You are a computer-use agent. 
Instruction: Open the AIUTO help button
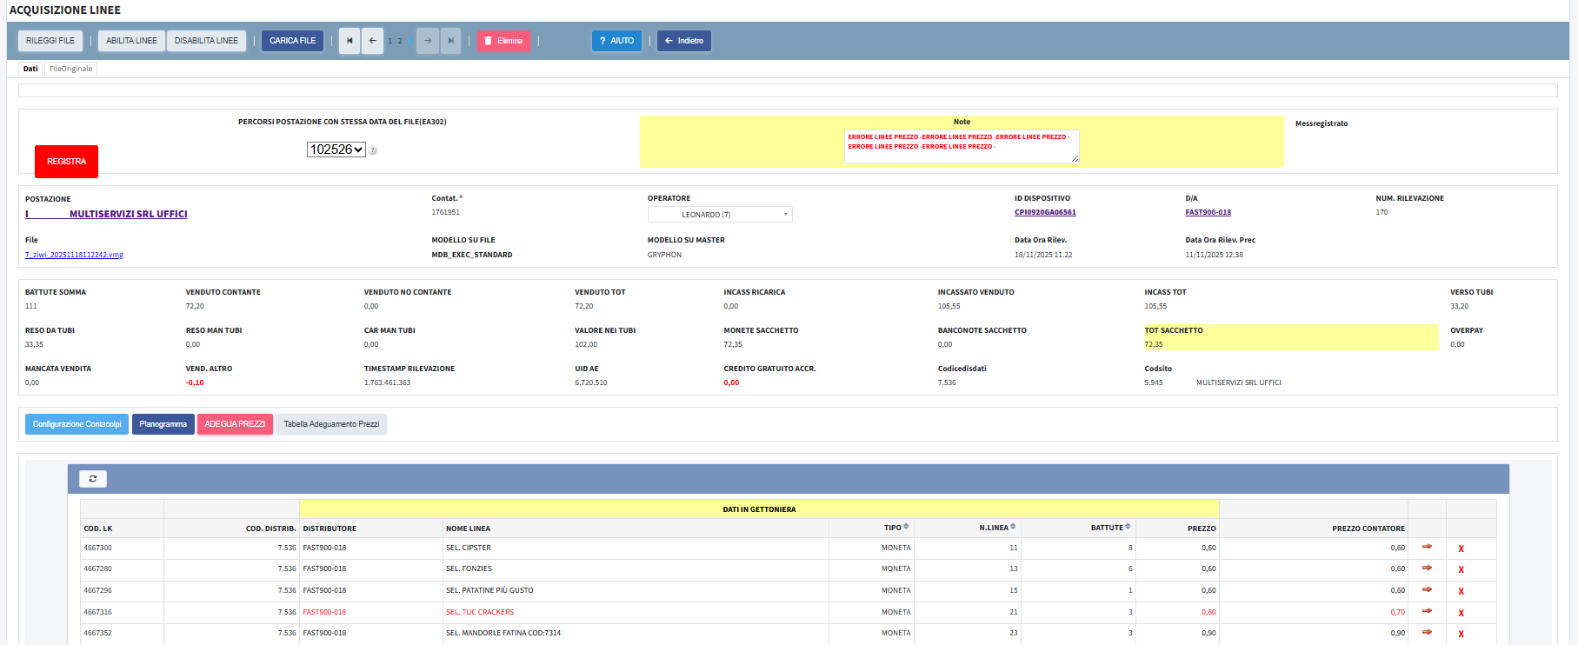[x=616, y=41]
